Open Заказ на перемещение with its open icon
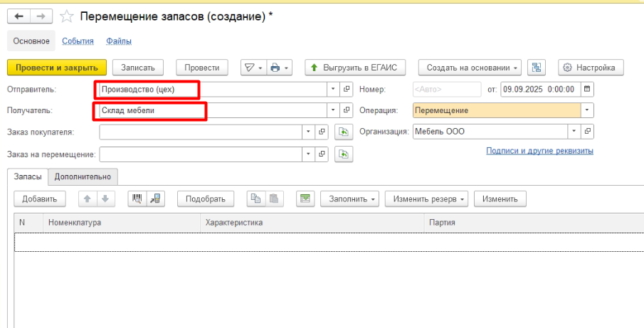This screenshot has width=644, height=328. [x=322, y=154]
